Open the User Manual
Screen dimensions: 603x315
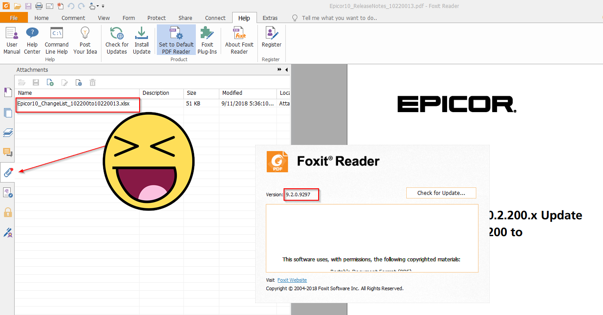click(x=12, y=40)
